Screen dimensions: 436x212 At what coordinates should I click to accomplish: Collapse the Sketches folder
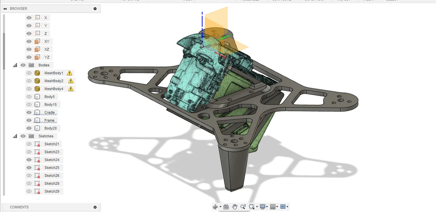[x=15, y=136]
